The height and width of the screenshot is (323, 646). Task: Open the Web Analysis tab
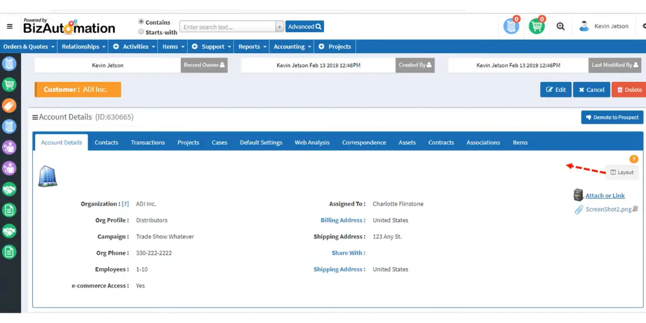[312, 143]
